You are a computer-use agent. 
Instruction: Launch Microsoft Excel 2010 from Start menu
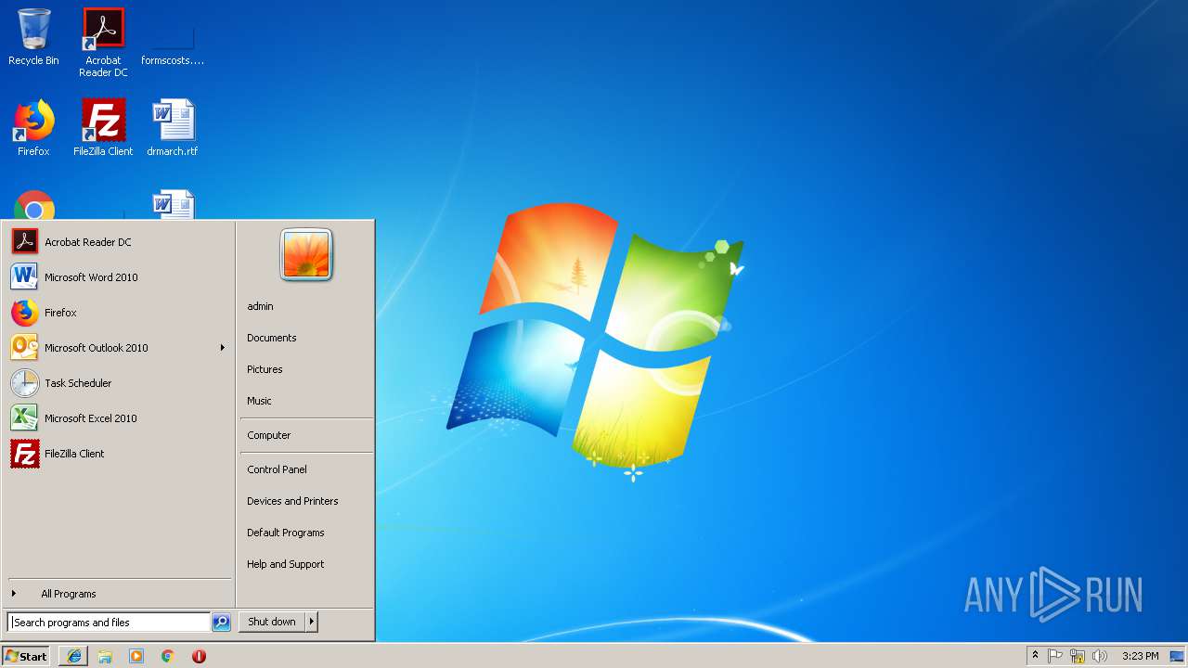[x=117, y=418]
